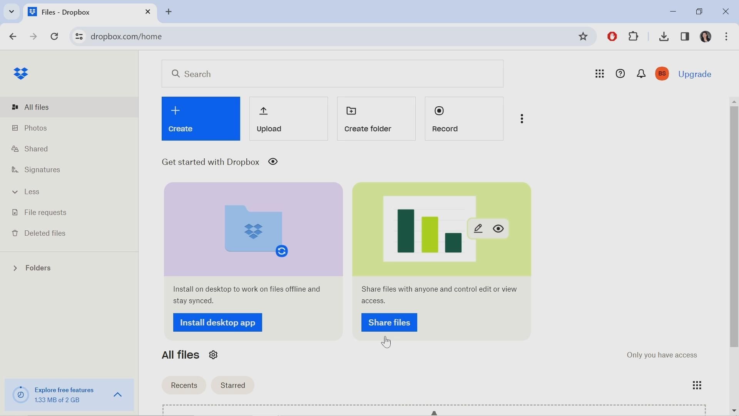Toggle the Recents filter chip
This screenshot has height=416, width=739.
coord(184,386)
